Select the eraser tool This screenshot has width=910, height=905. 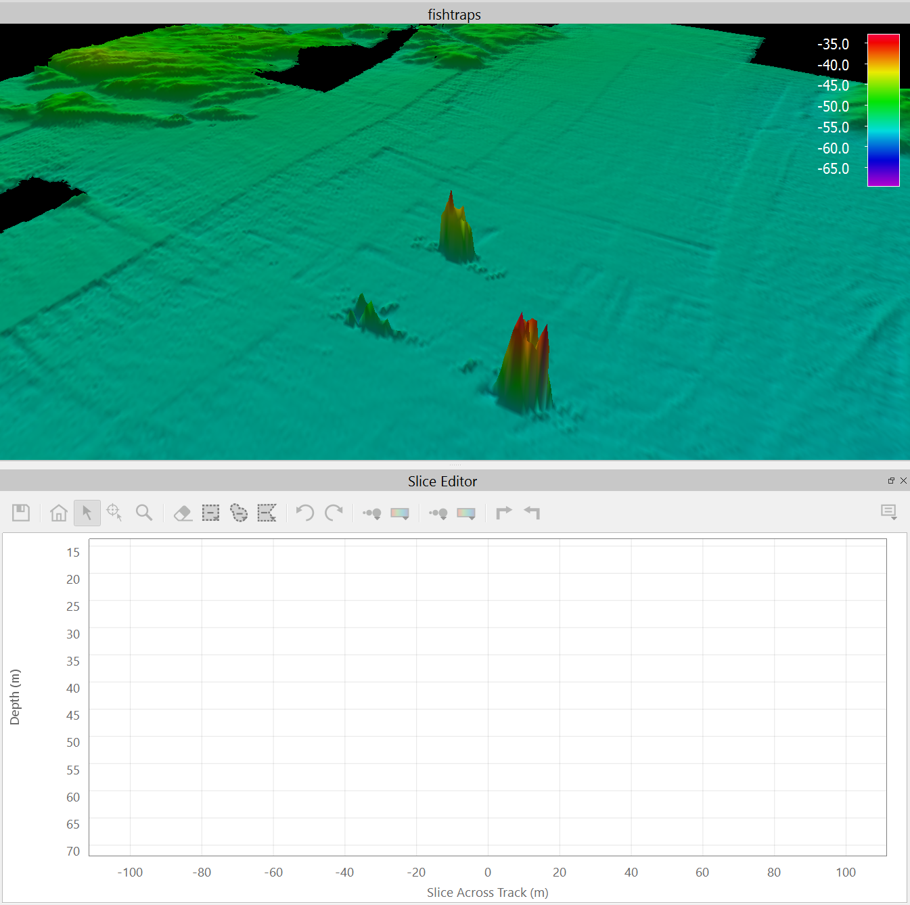click(183, 513)
